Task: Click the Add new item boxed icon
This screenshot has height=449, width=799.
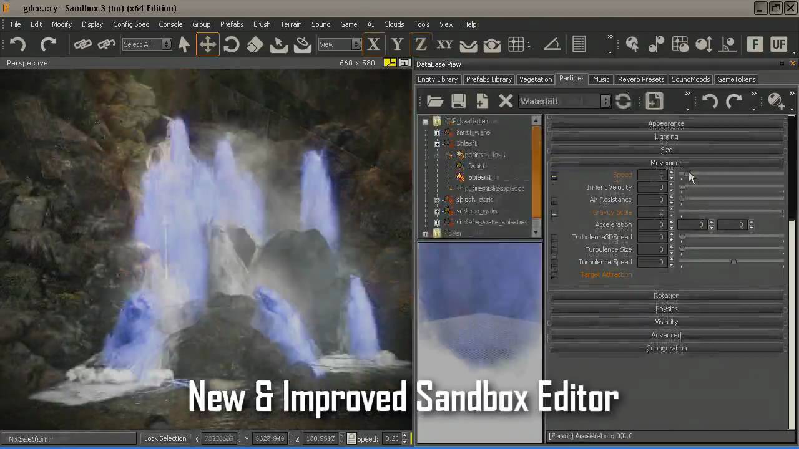Action: (x=654, y=101)
